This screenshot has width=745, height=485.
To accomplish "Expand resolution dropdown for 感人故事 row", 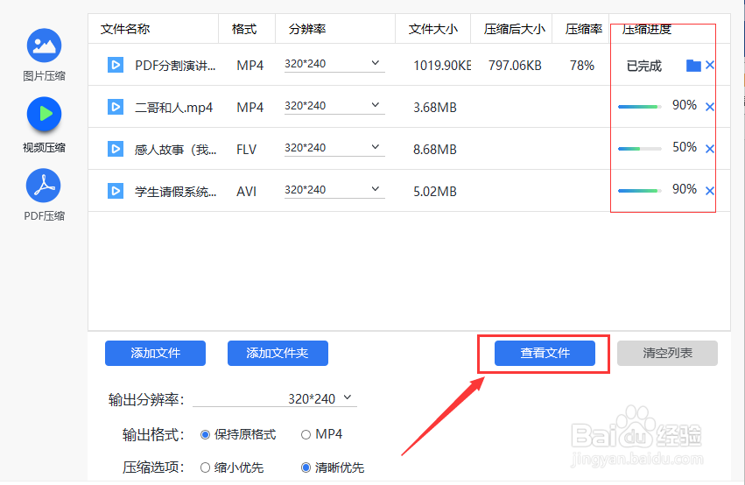I will tap(376, 147).
